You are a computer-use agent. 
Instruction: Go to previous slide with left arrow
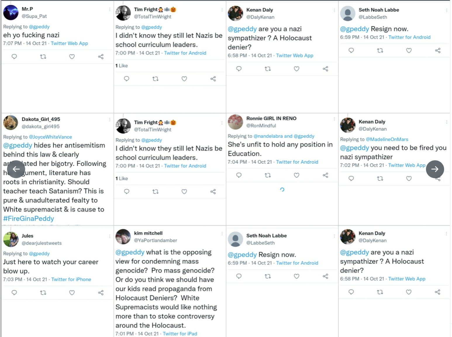16,169
